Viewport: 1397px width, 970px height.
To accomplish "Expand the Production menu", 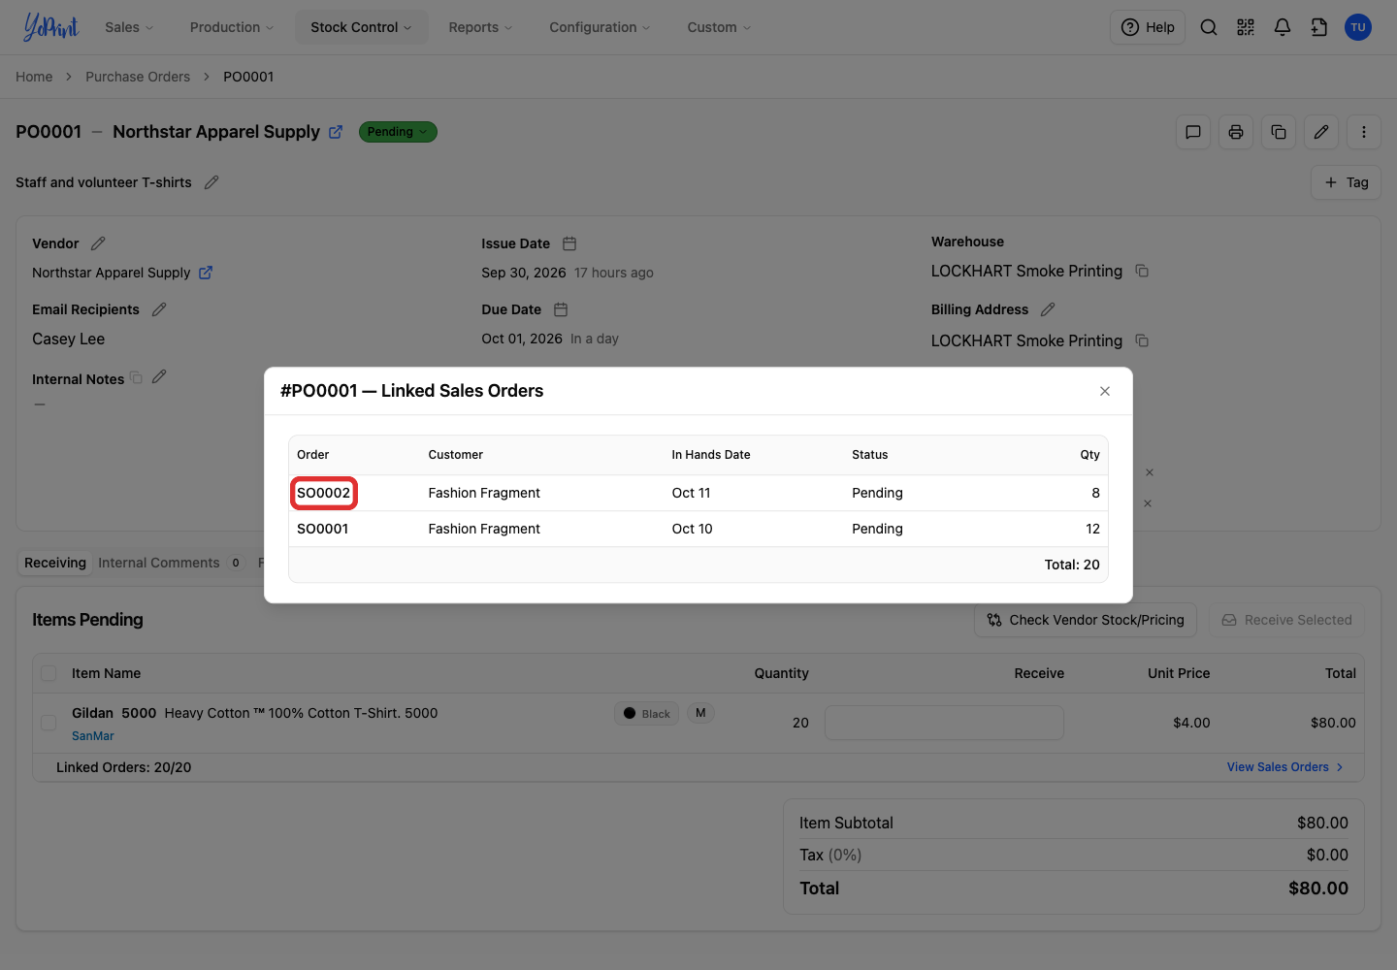I will coord(232,27).
